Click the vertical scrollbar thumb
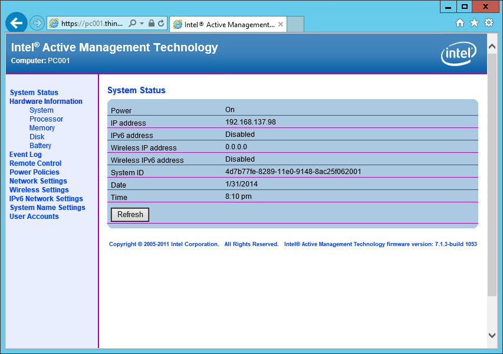The width and height of the screenshot is (503, 354). pos(492,175)
